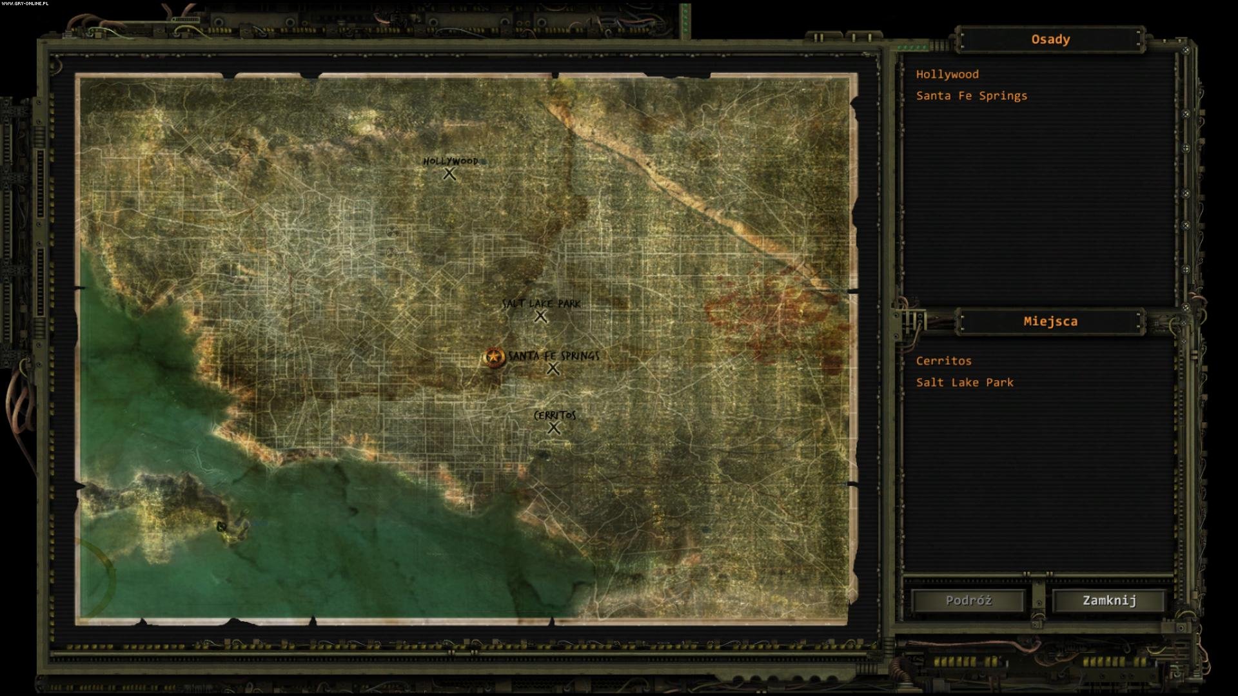Image resolution: width=1238 pixels, height=696 pixels.
Task: Click the Salt Lake Park X marker on map
Action: pyautogui.click(x=540, y=316)
